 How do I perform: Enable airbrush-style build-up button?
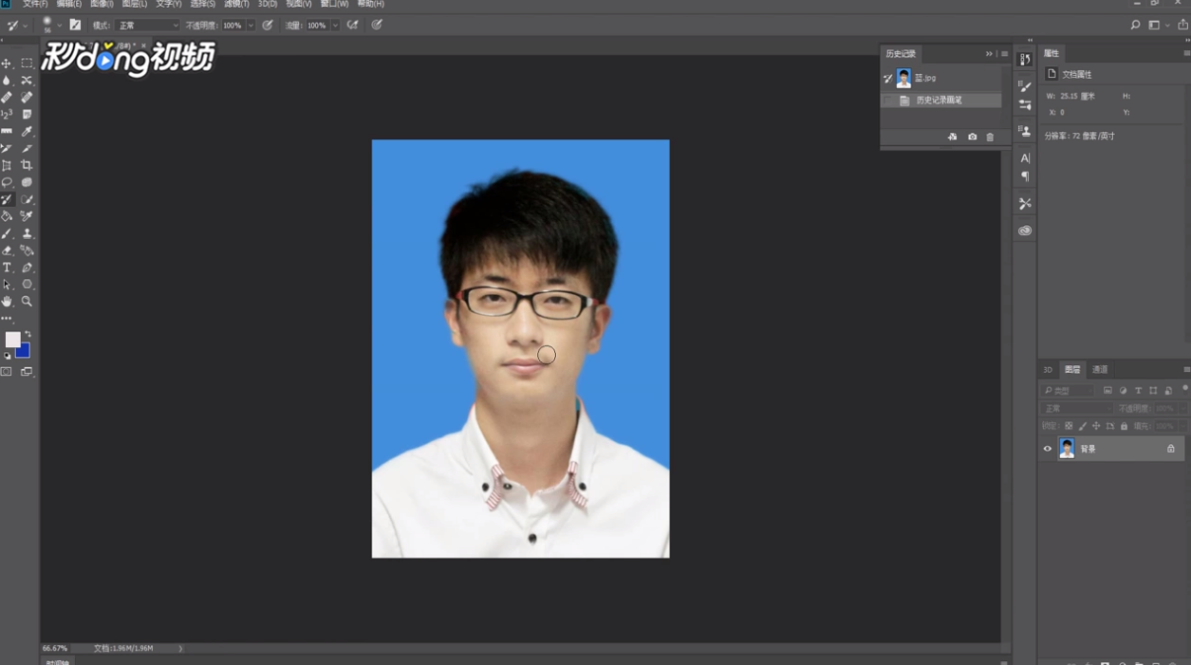coord(352,26)
